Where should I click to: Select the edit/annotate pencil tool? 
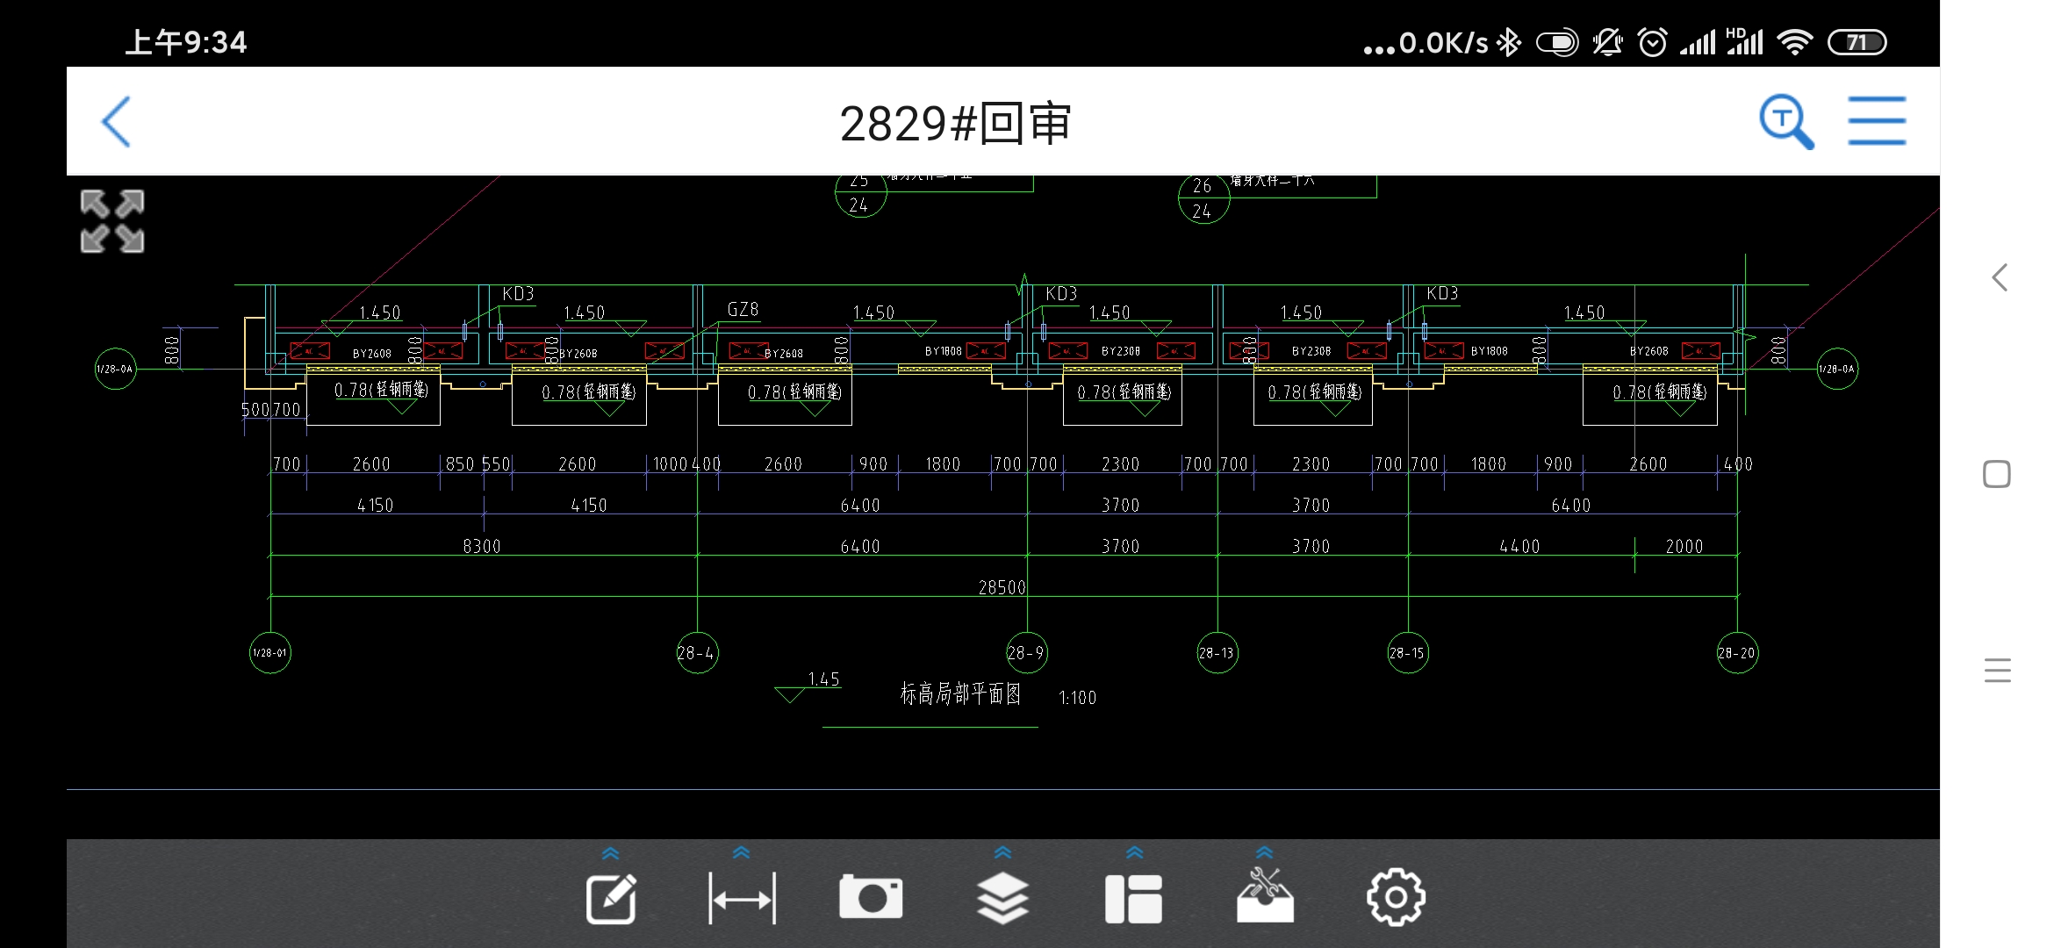point(611,898)
